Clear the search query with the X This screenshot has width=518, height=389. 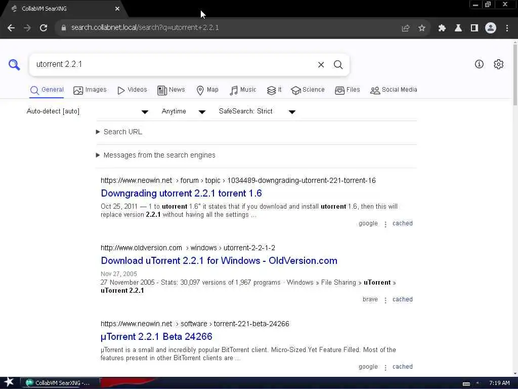click(x=321, y=64)
